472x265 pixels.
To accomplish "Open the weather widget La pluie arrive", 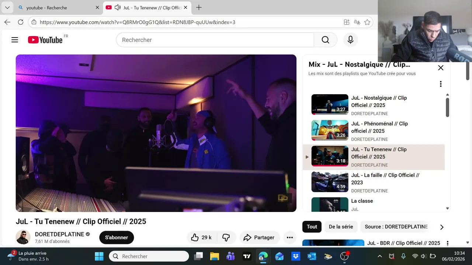I will pyautogui.click(x=28, y=256).
